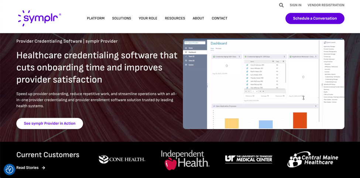Click the Tasks checkmark icon in preview

(x=186, y=56)
